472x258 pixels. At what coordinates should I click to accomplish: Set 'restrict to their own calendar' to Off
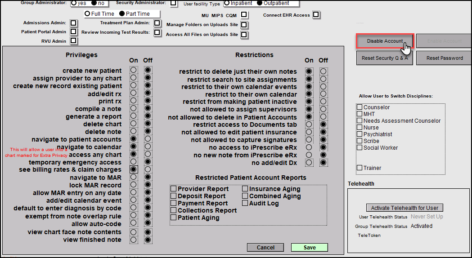[x=323, y=94]
